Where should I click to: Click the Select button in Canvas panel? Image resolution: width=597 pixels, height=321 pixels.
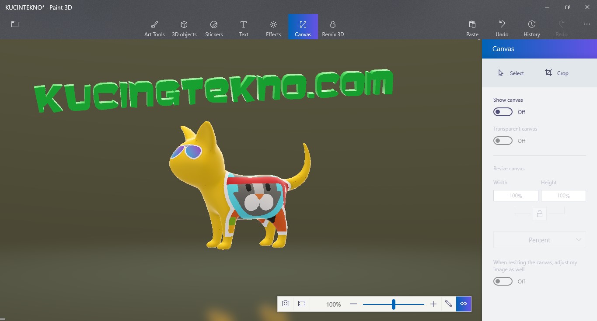coord(511,73)
